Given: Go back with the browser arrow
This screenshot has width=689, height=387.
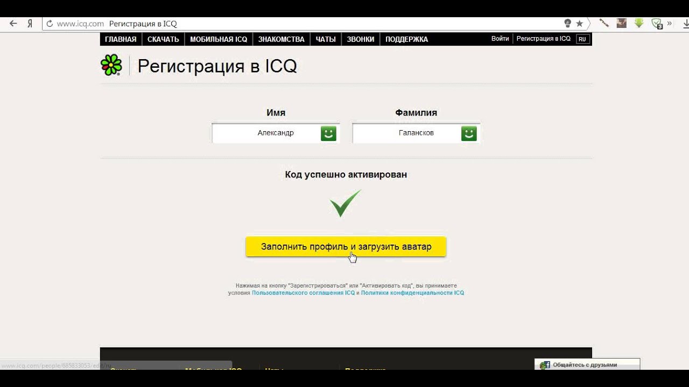Looking at the screenshot, I should [13, 24].
